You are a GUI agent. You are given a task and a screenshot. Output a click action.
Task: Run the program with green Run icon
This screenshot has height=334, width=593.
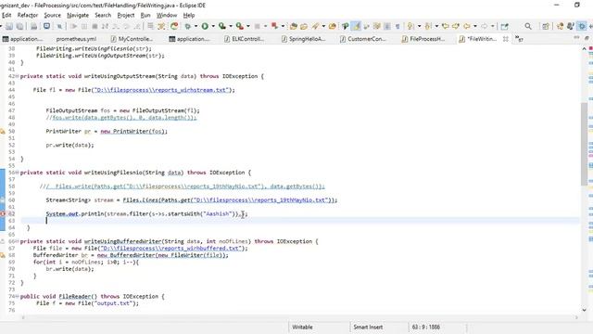pyautogui.click(x=205, y=26)
